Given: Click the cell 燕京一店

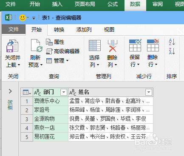Looking at the screenshot, I should (51, 128).
